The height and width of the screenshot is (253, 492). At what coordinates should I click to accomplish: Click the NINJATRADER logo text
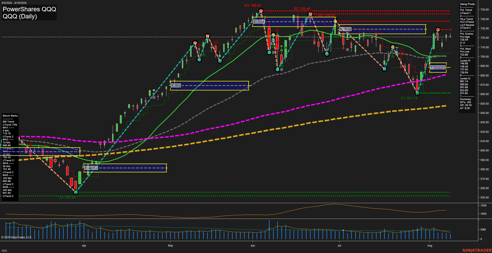476,250
